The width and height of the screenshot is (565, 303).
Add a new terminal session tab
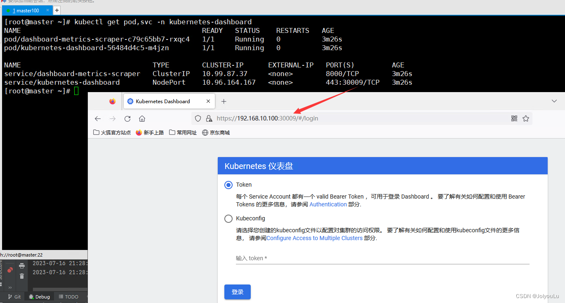[56, 10]
